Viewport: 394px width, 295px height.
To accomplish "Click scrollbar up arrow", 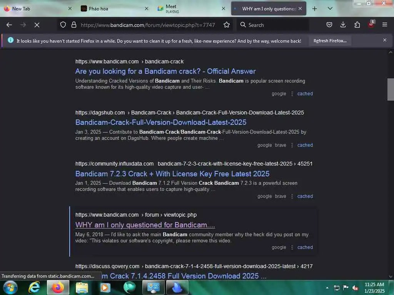I will coord(391,52).
